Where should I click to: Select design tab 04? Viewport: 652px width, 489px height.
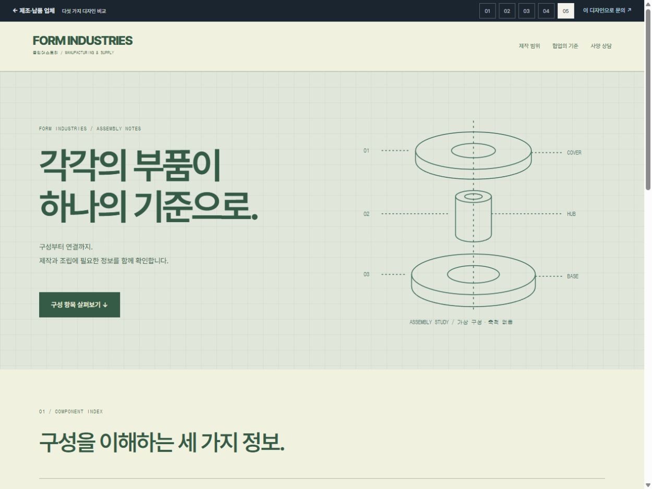[x=546, y=11]
